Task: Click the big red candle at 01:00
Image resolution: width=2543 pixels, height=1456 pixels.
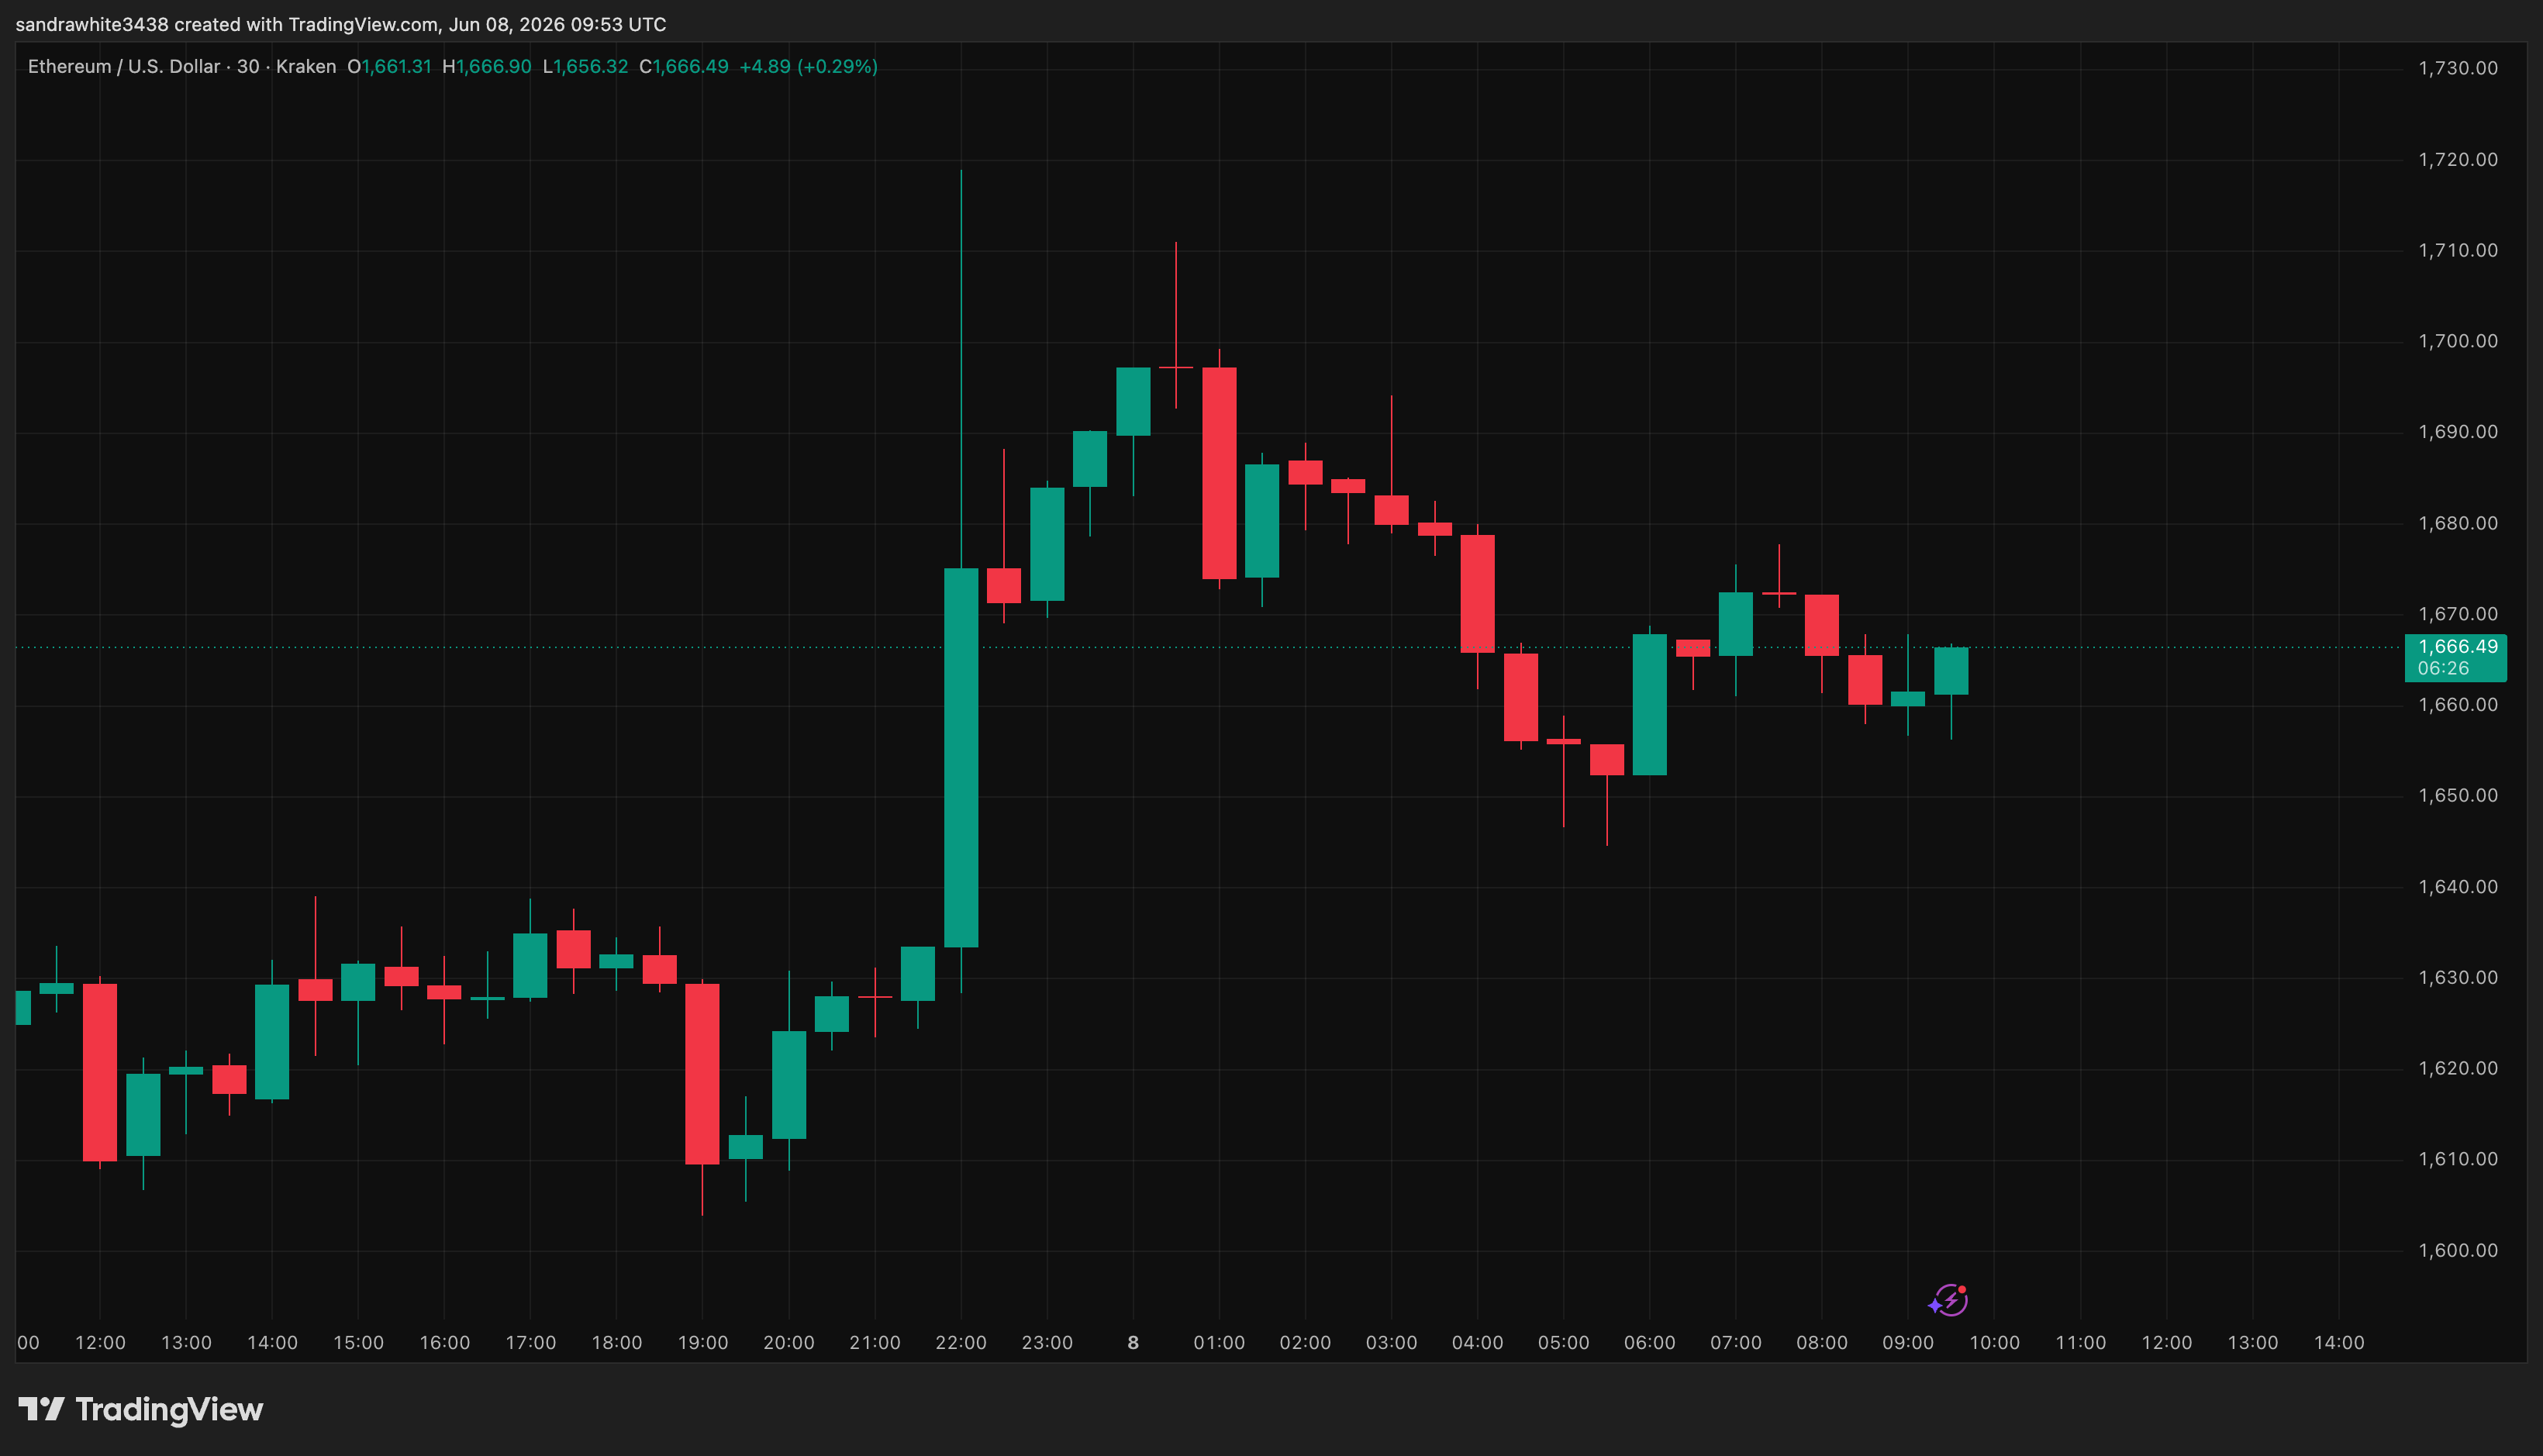Action: pyautogui.click(x=1219, y=473)
